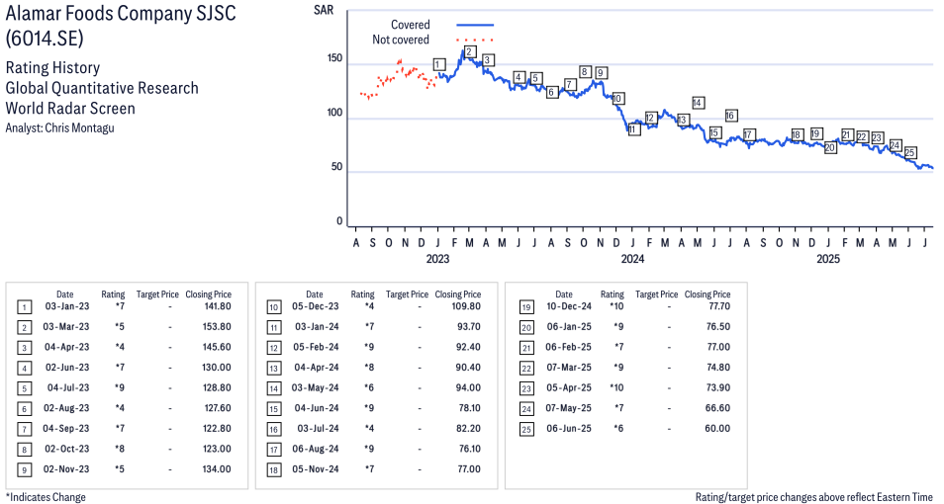Screen dimensions: 944x504
Task: Click chart marker 3 on the chart
Action: point(488,59)
